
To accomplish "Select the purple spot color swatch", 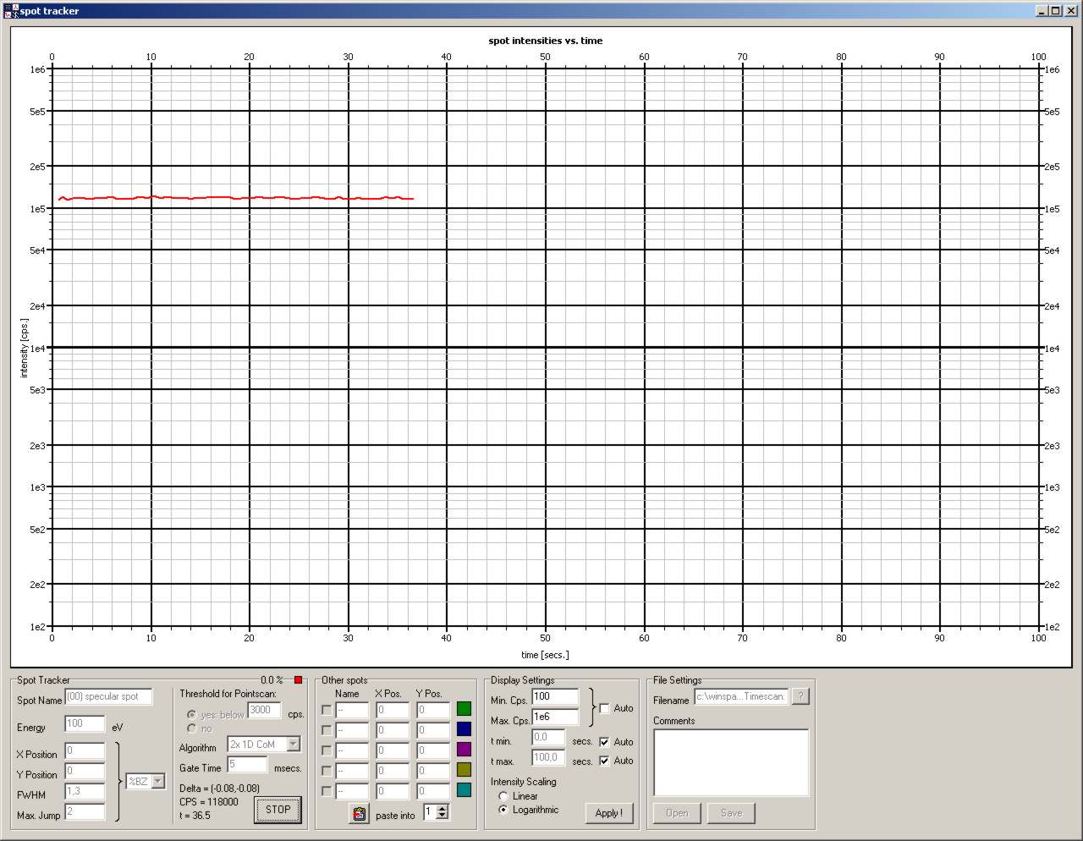I will pyautogui.click(x=464, y=750).
